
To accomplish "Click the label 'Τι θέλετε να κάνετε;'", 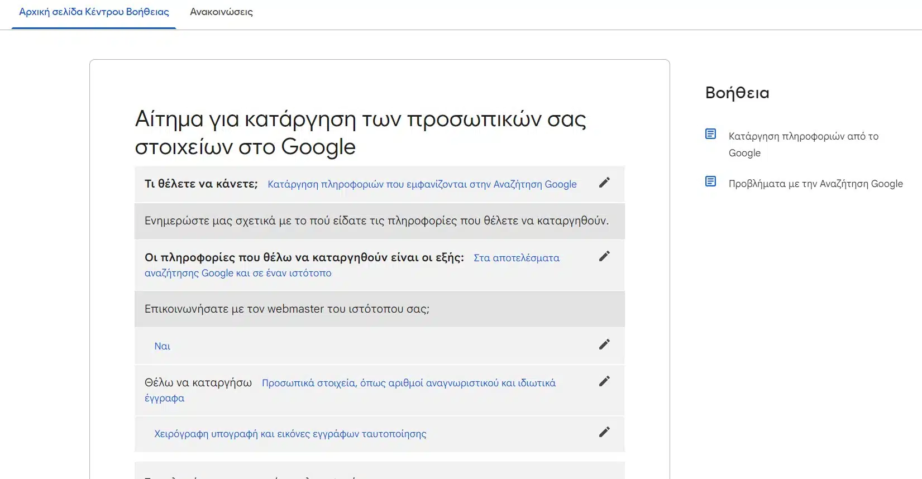I will point(201,184).
